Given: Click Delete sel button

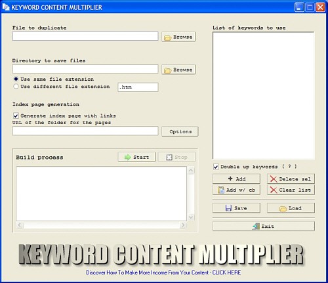Looking at the screenshot, I should (291, 179).
